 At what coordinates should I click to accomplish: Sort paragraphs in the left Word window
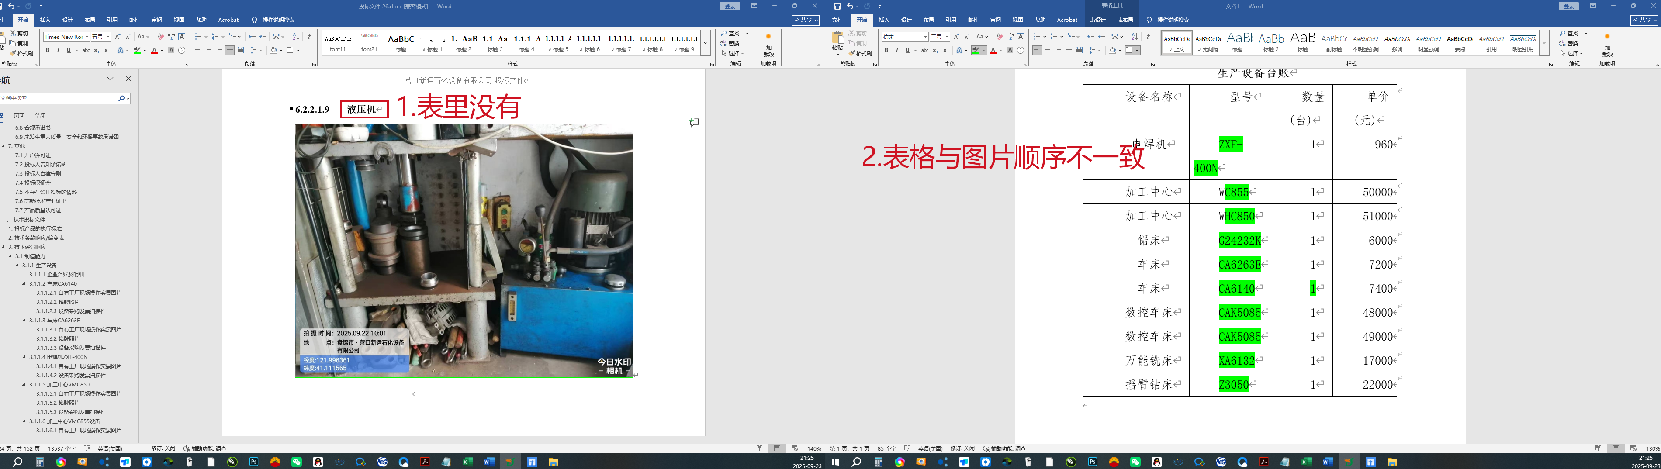(295, 37)
